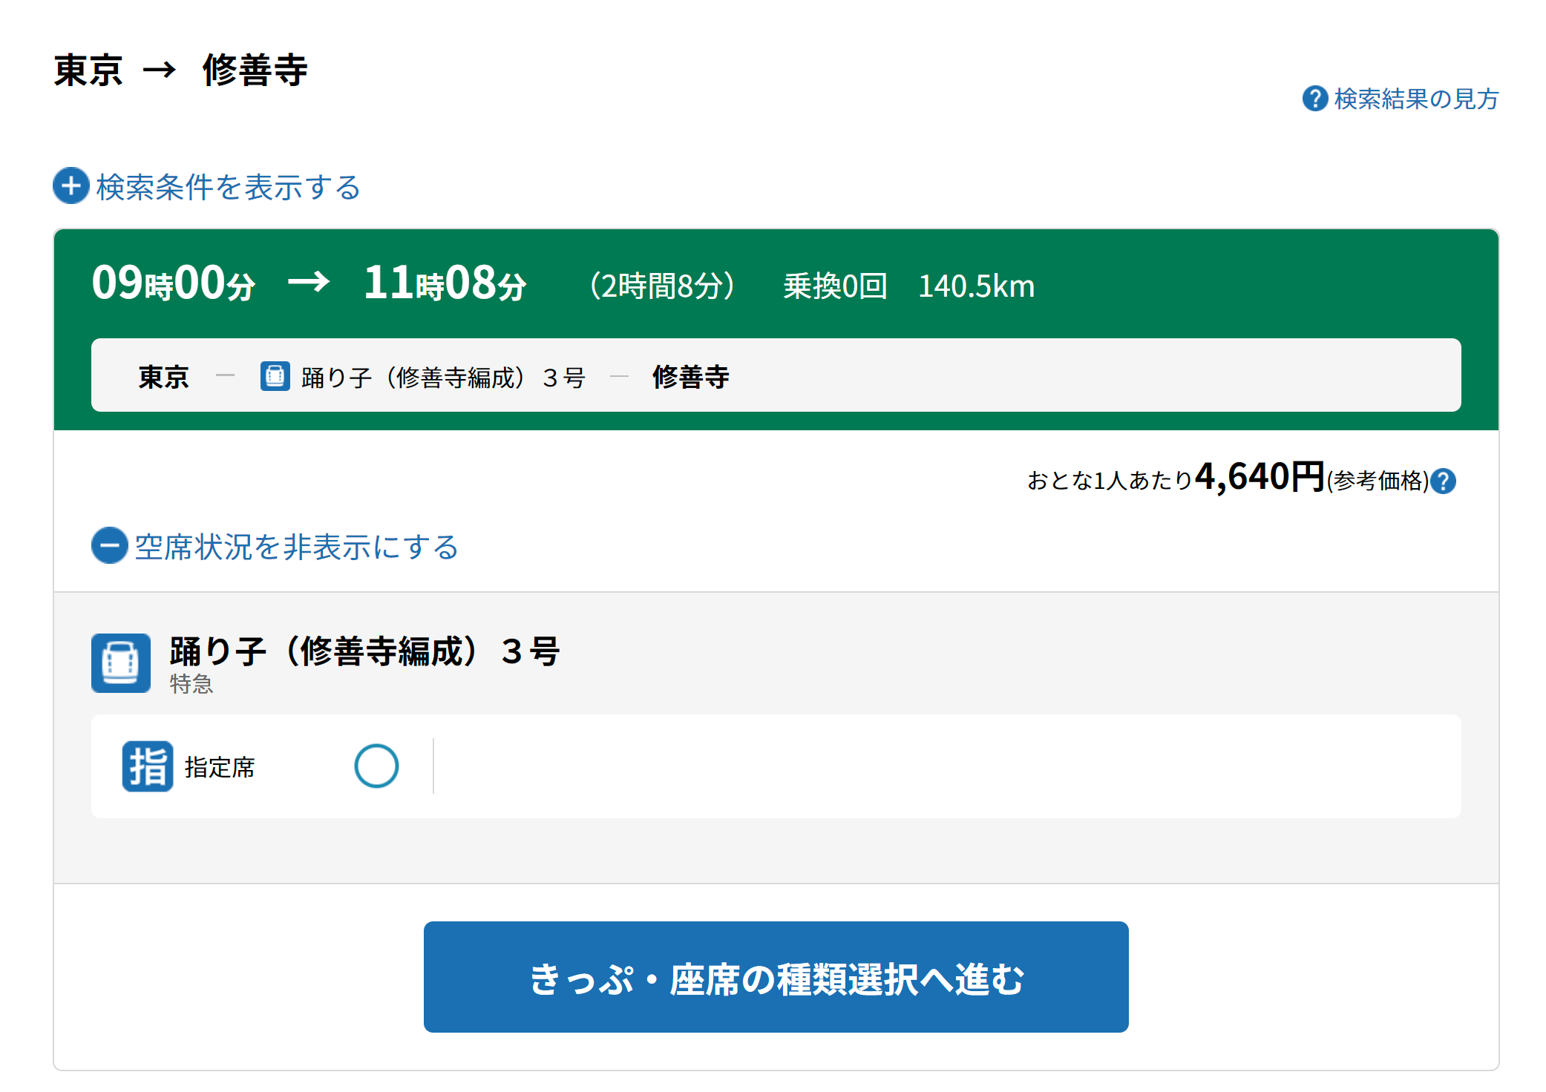This screenshot has height=1092, width=1546.
Task: Click the 09時00分 departure time header
Action: click(173, 284)
